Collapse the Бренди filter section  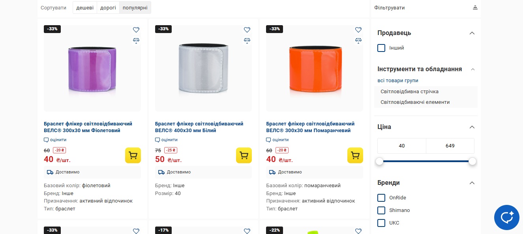(x=472, y=183)
